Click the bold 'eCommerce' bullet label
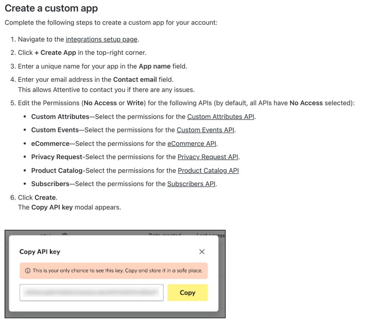This screenshot has height=320, width=366. point(50,144)
